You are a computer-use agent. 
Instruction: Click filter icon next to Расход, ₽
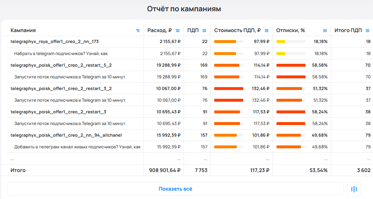178,31
